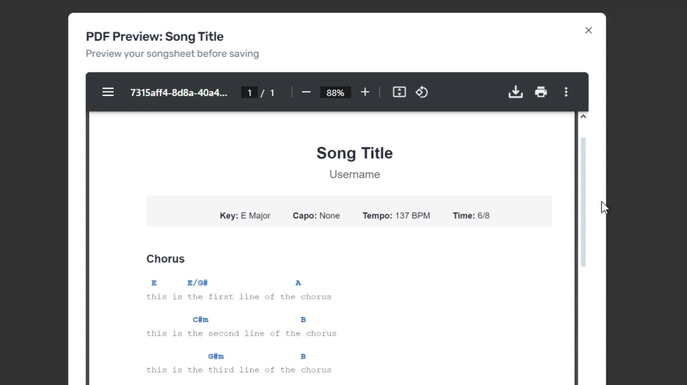This screenshot has height=385, width=687.
Task: Click the Chorus section heading
Action: point(165,259)
